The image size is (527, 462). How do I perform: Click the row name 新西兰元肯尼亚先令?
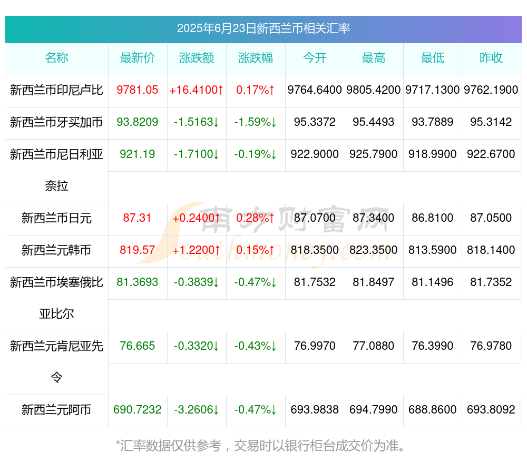[56, 362]
